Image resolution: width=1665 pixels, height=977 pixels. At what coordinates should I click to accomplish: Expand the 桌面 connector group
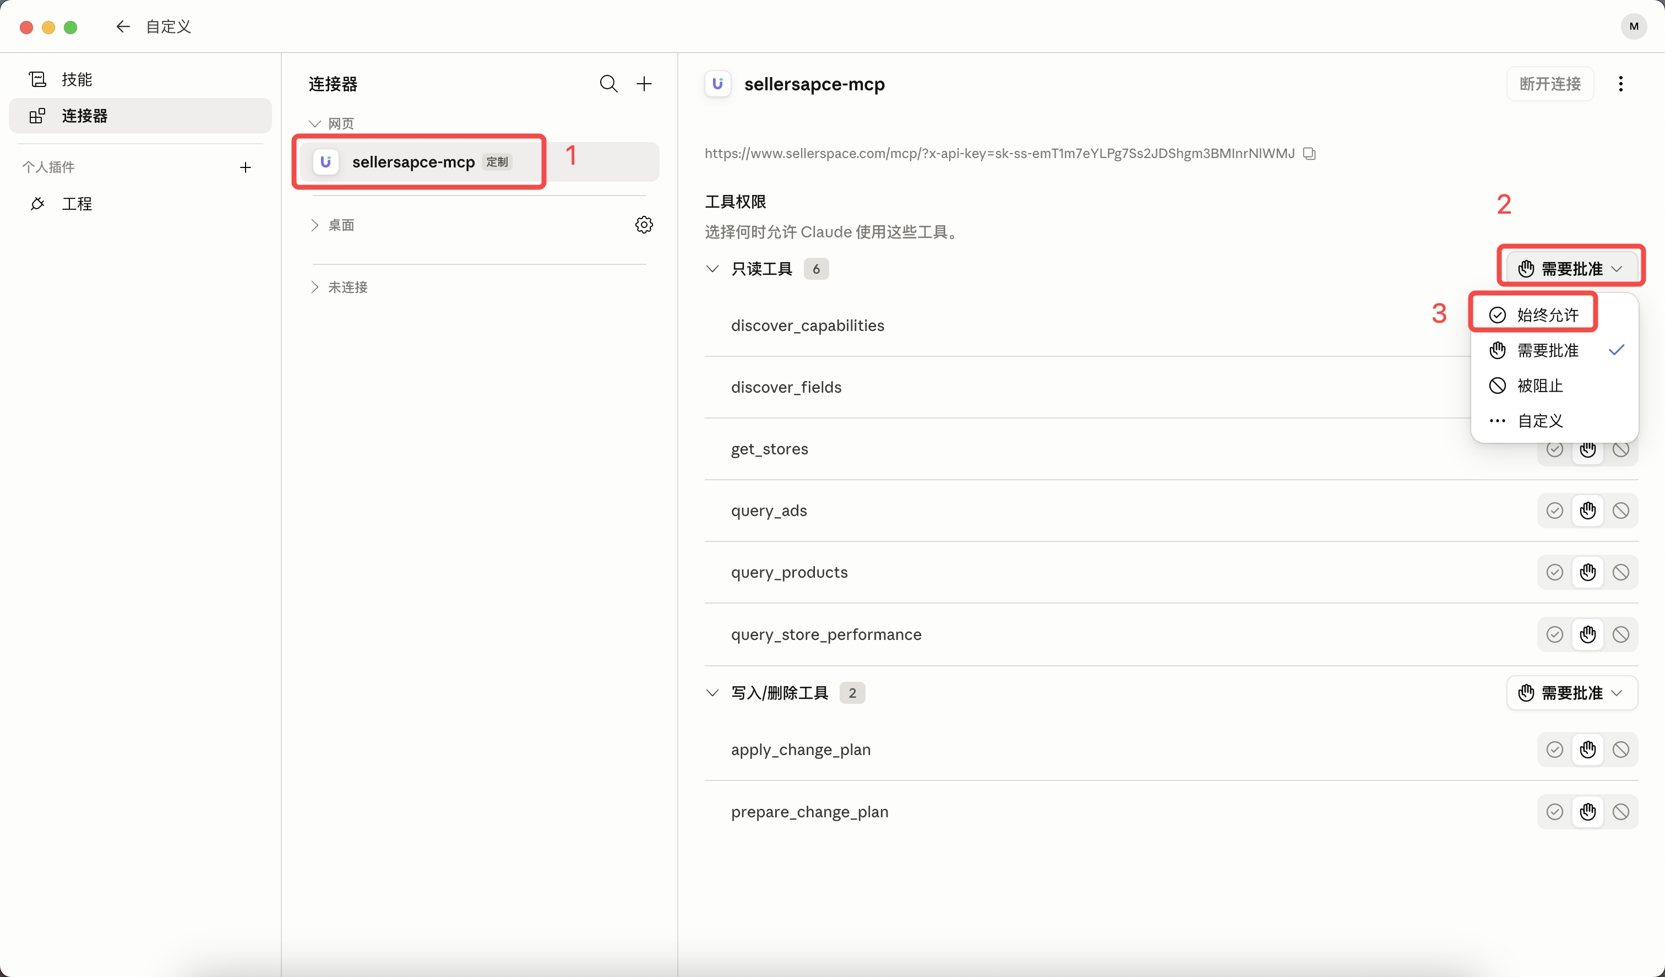point(314,225)
